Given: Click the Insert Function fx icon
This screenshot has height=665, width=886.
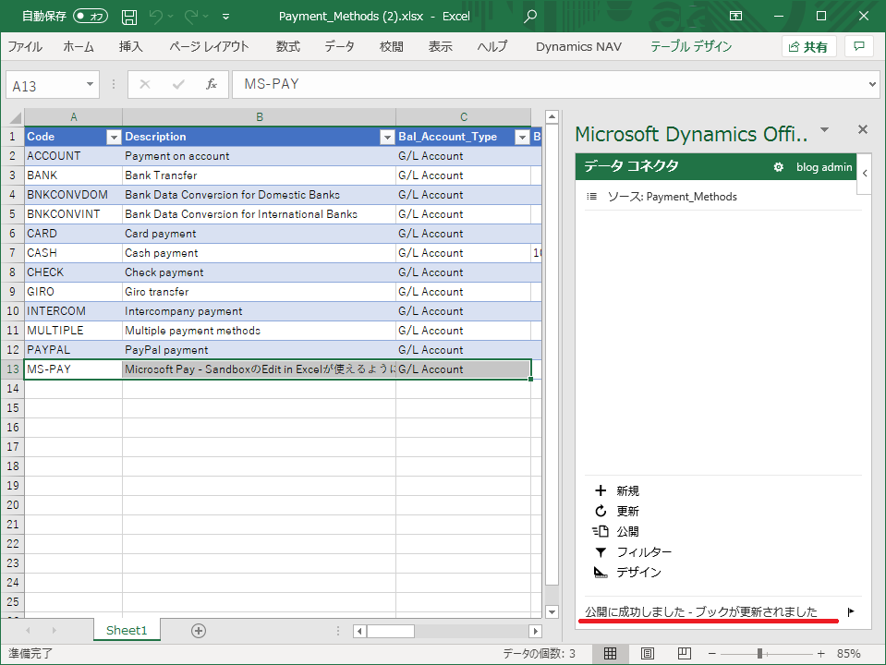Looking at the screenshot, I should 212,85.
